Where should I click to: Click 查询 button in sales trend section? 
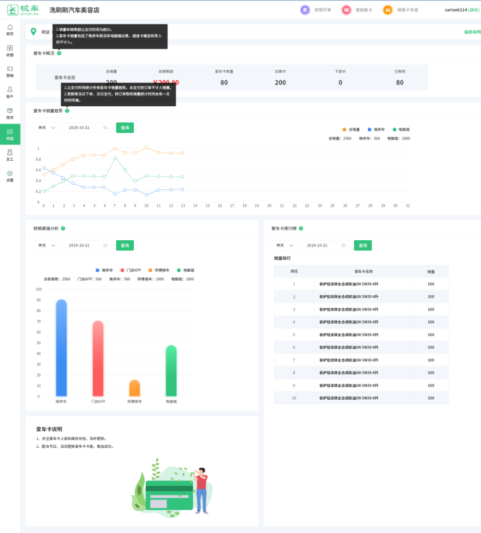click(125, 128)
